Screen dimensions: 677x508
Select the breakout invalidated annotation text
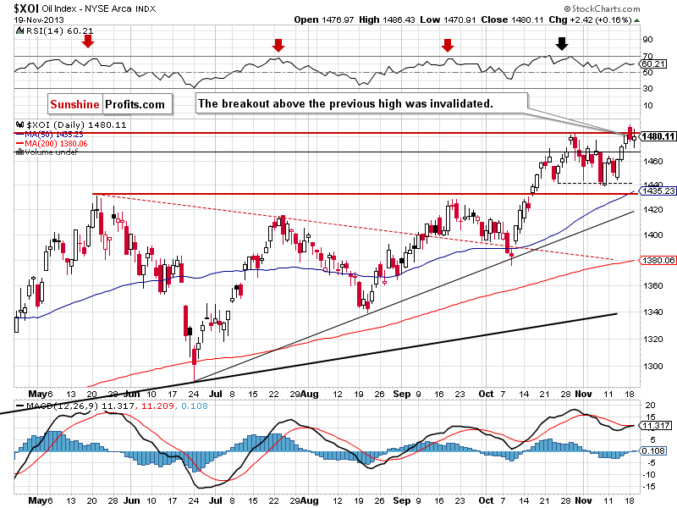pos(345,103)
